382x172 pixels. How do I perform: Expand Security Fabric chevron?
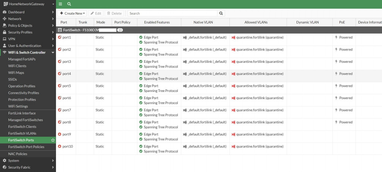click(53, 168)
